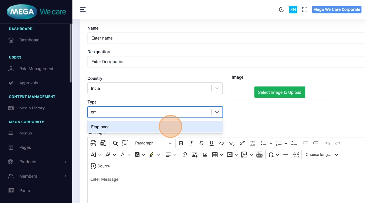Open Media Library in sidebar

click(32, 108)
